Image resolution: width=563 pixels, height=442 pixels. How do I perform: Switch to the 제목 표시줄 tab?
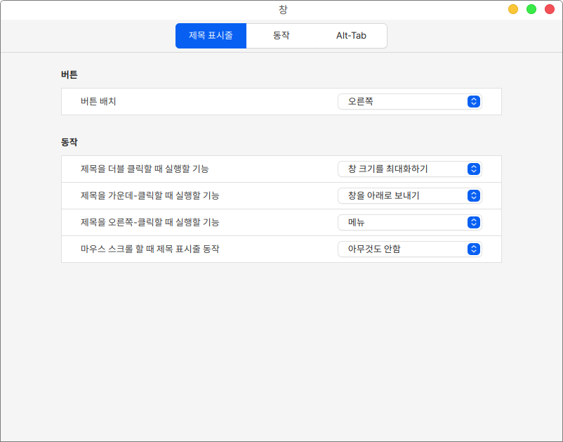click(x=211, y=36)
